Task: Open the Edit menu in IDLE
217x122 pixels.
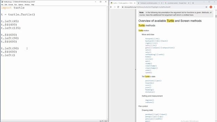Action: point(6,4)
